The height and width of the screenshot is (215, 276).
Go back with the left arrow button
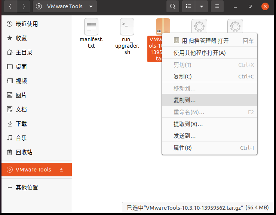pos(10,6)
